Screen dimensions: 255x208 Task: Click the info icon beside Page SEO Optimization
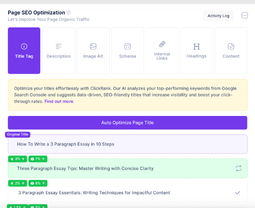[69, 12]
